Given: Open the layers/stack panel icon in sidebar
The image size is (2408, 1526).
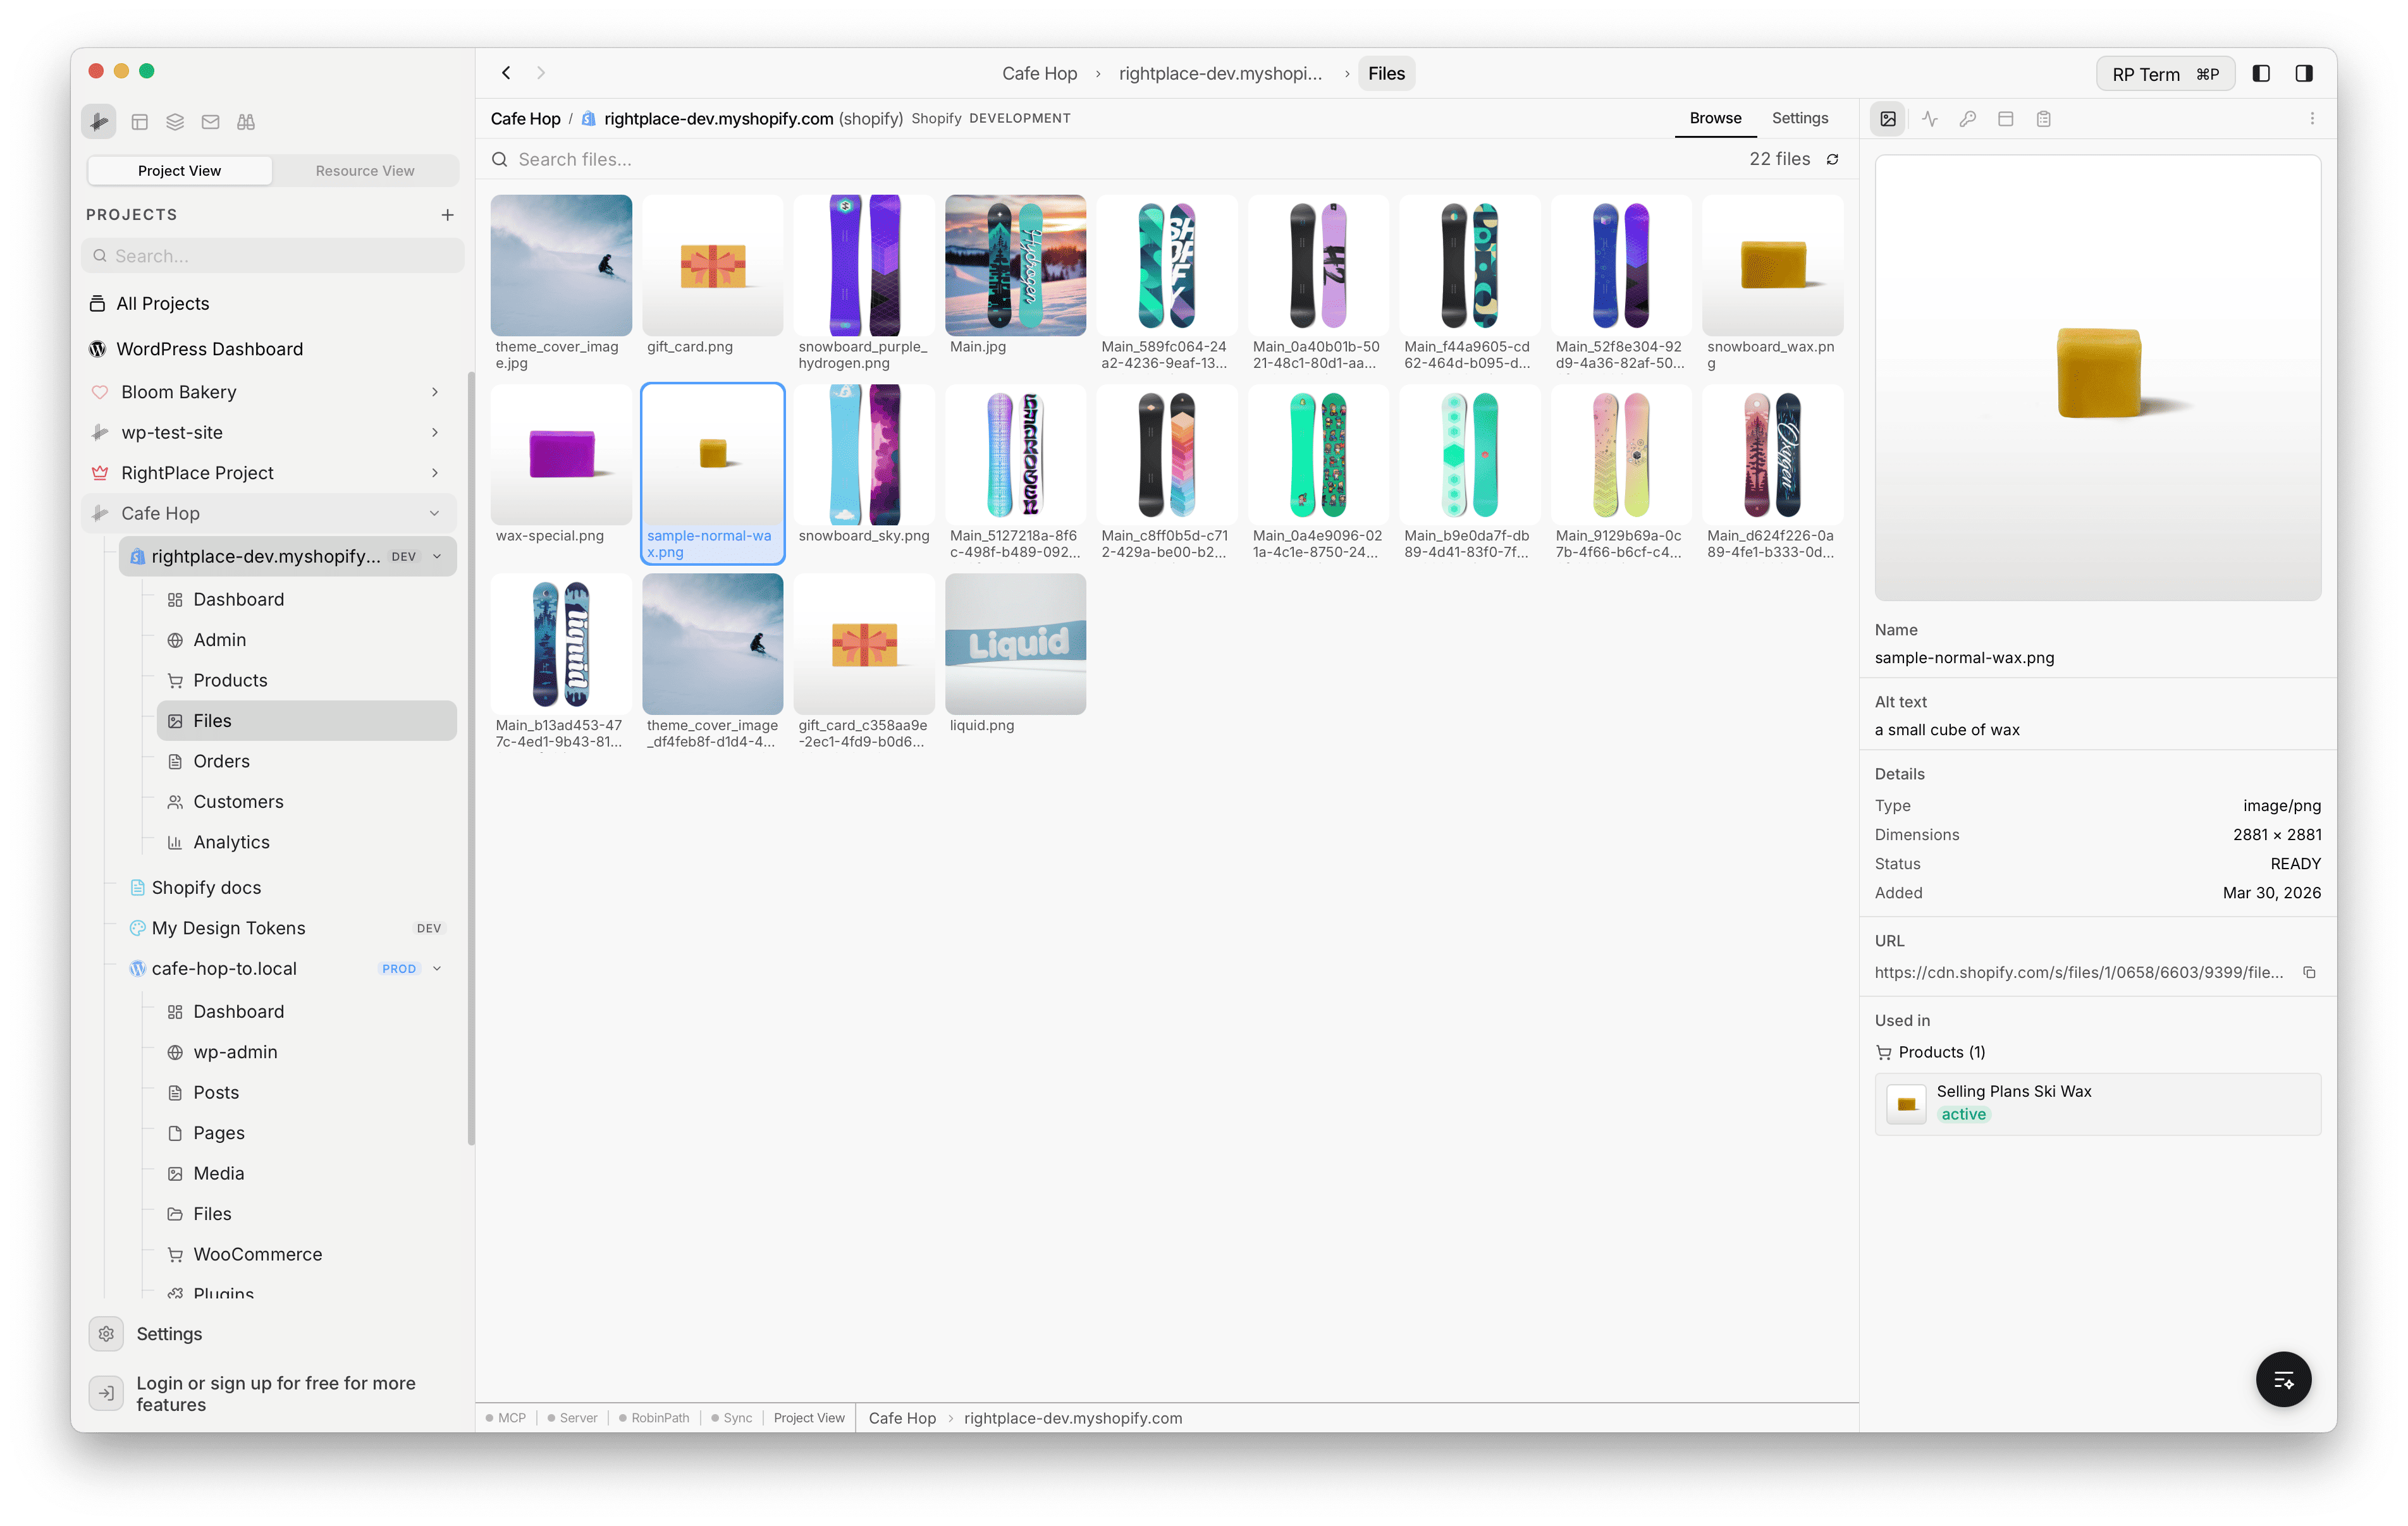Looking at the screenshot, I should pyautogui.click(x=175, y=121).
